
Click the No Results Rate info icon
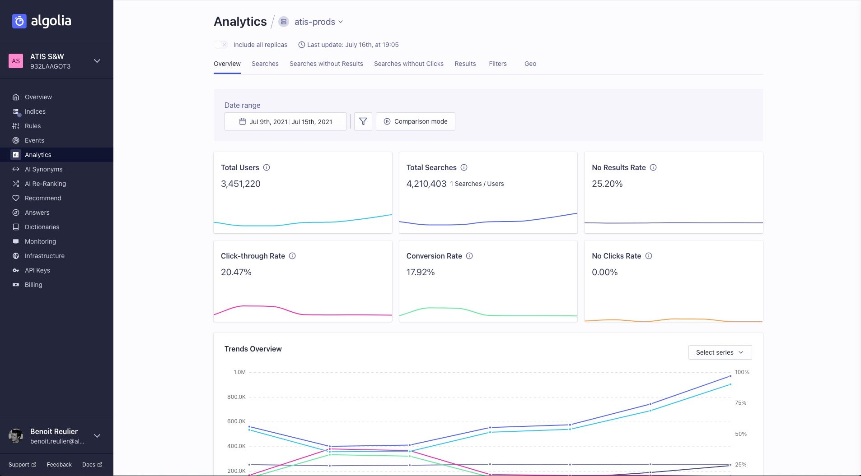tap(654, 167)
